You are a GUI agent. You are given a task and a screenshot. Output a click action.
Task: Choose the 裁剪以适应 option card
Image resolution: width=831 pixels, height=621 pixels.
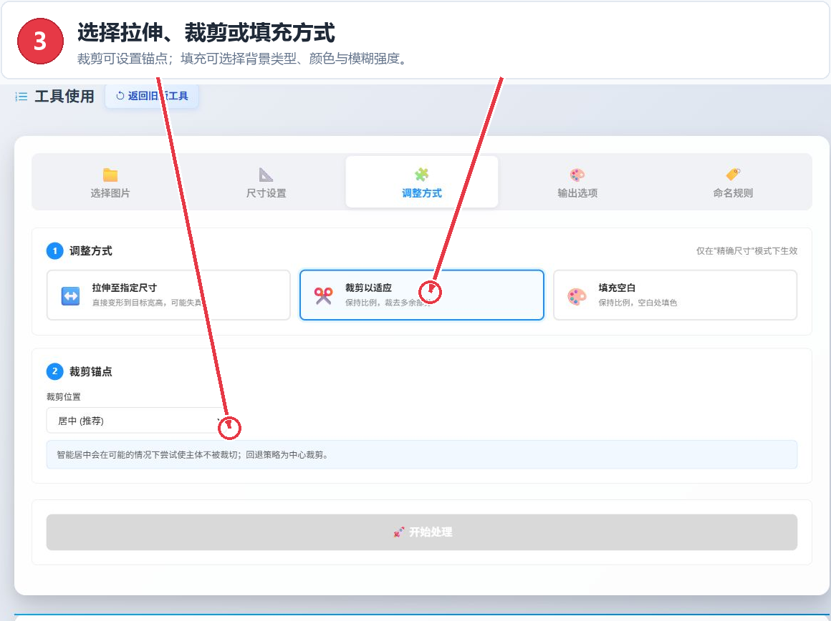(x=422, y=295)
